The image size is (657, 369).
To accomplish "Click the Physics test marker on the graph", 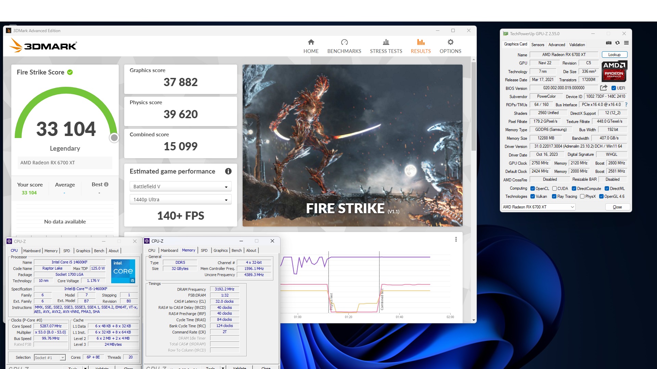I will (x=331, y=301).
